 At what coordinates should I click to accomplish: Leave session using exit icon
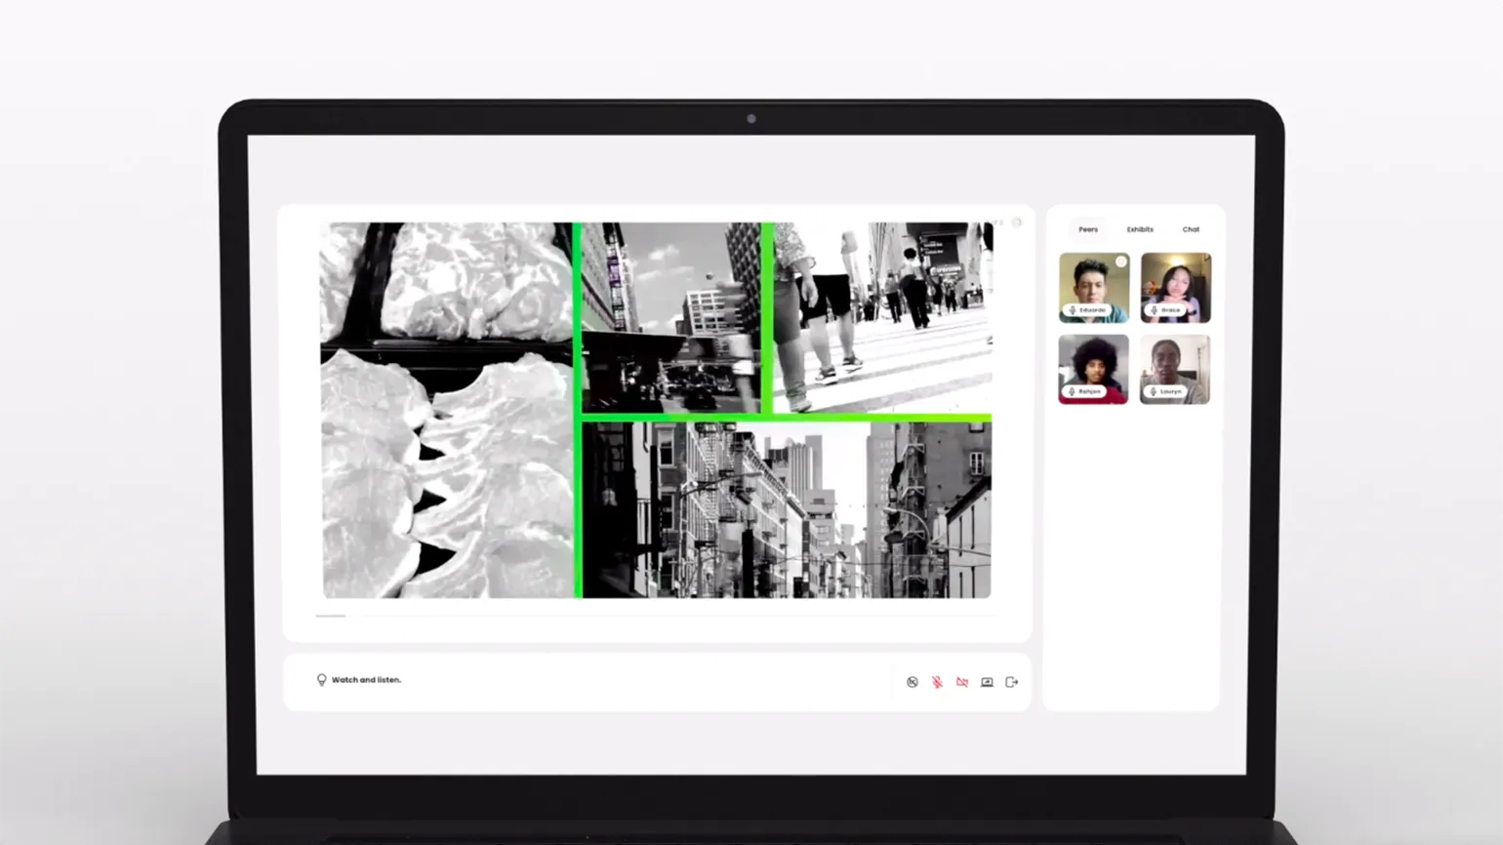tap(1012, 682)
